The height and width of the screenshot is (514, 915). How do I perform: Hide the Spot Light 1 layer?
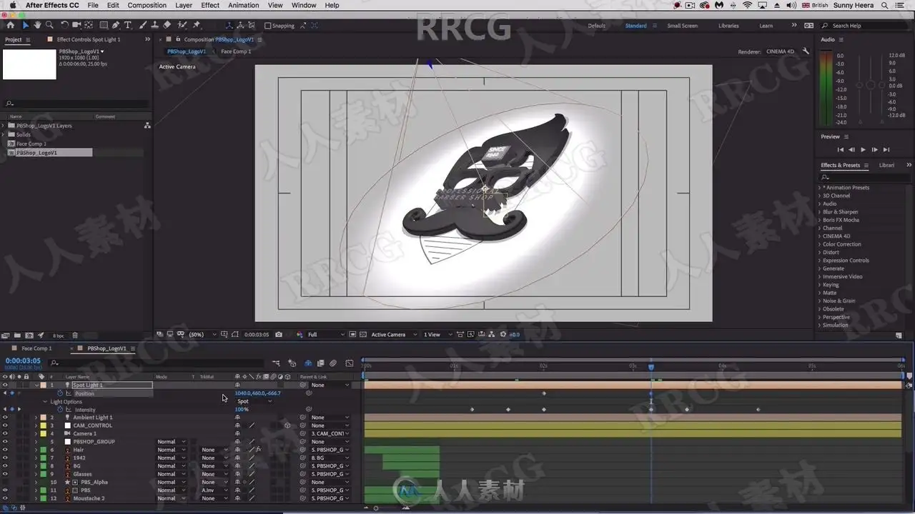point(5,385)
